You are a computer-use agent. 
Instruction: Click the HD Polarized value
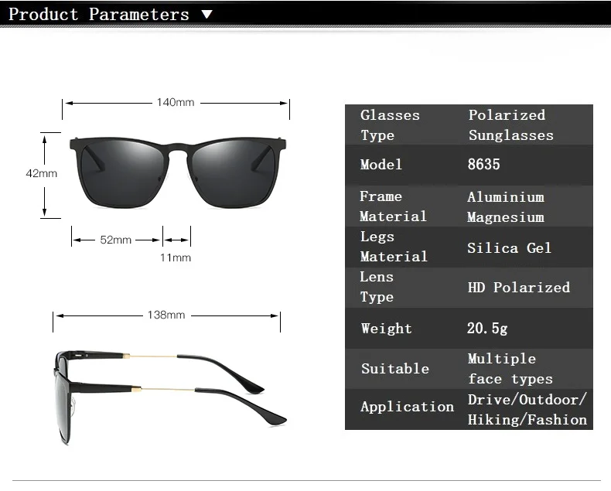click(519, 288)
